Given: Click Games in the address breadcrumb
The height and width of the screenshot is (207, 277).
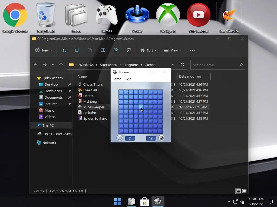Looking at the screenshot, I should (x=150, y=65).
